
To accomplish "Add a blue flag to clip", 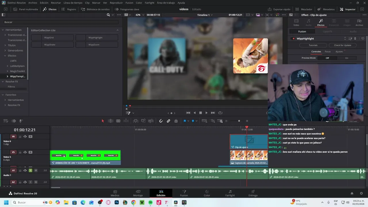I will tap(185, 121).
